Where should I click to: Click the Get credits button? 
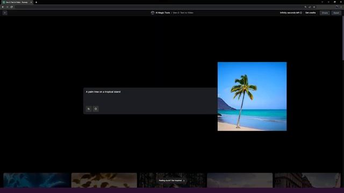311,13
